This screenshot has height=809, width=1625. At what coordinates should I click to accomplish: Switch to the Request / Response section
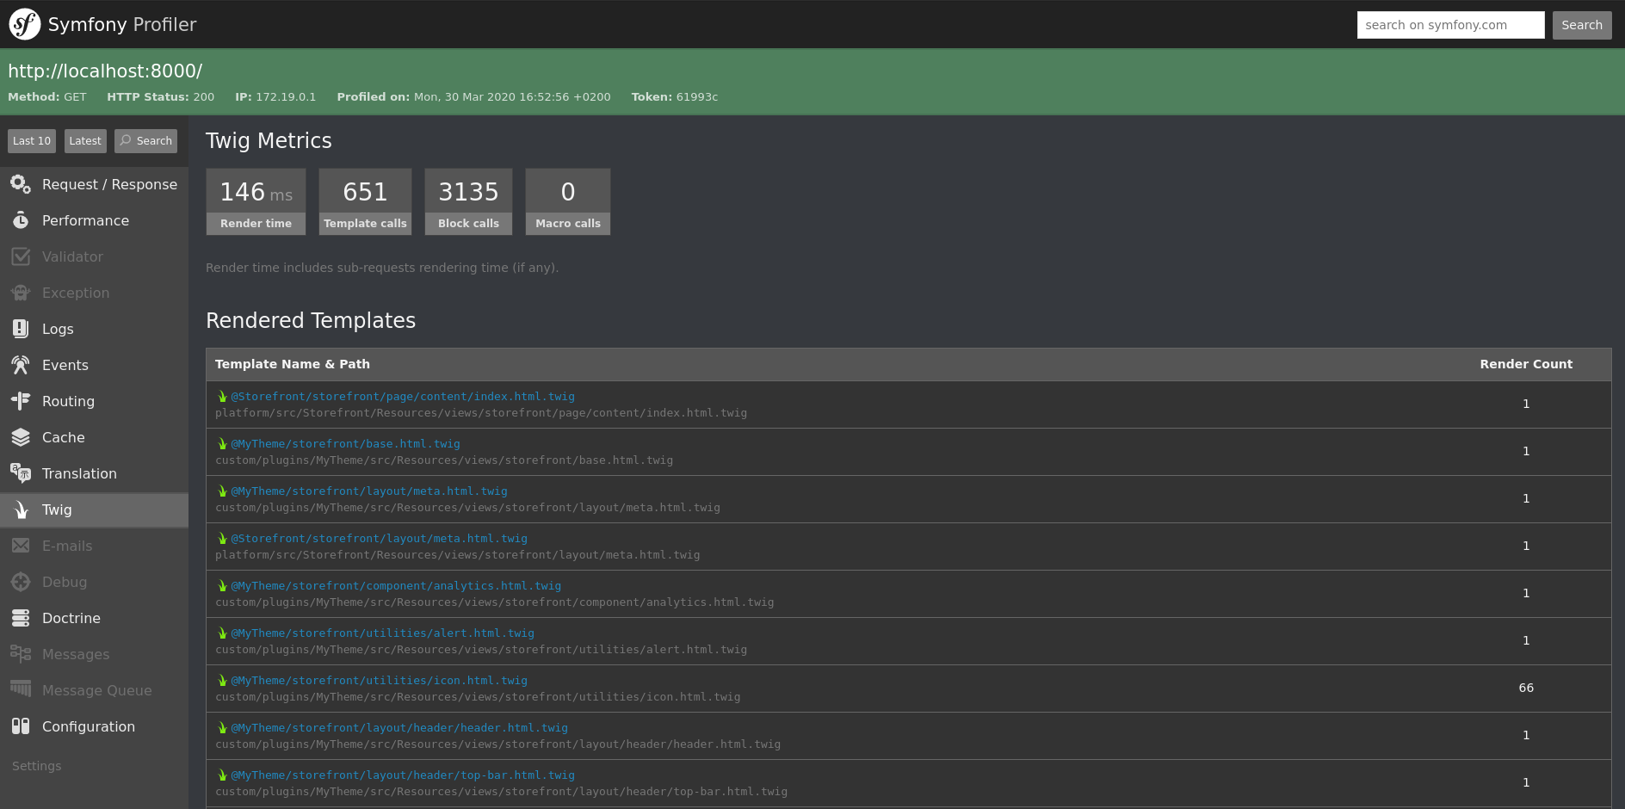(109, 184)
